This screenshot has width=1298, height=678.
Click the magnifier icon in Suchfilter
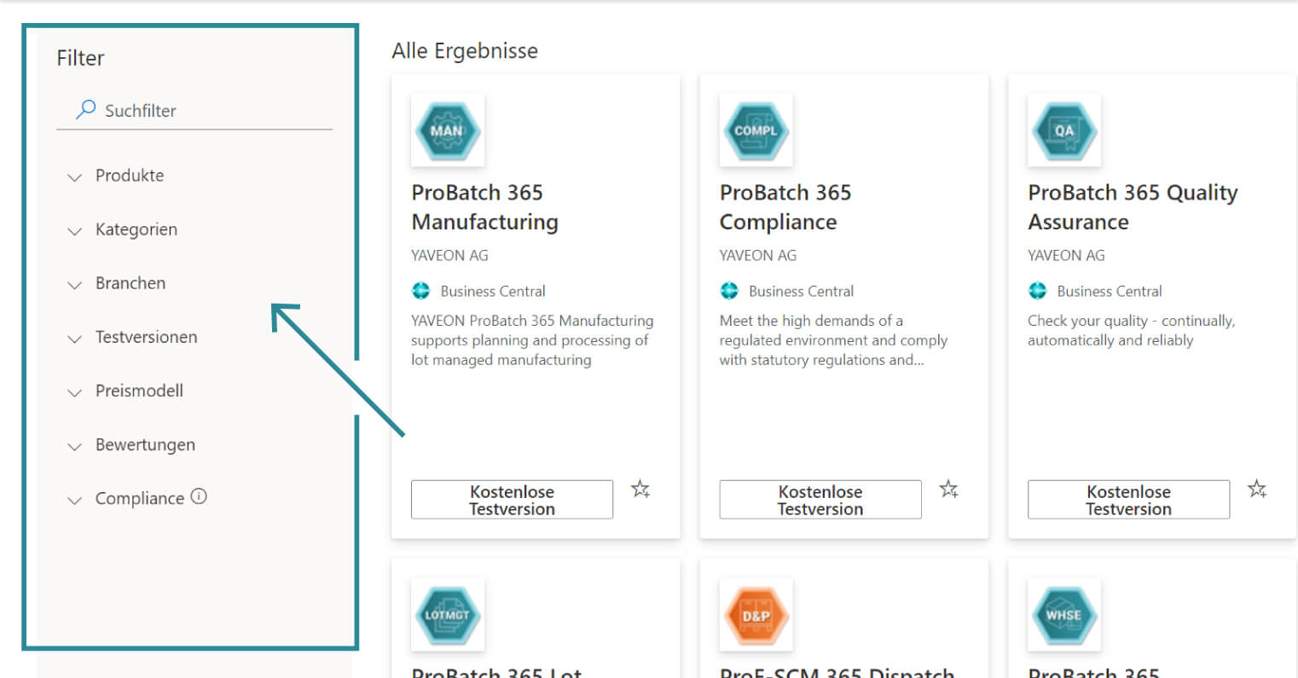(85, 109)
